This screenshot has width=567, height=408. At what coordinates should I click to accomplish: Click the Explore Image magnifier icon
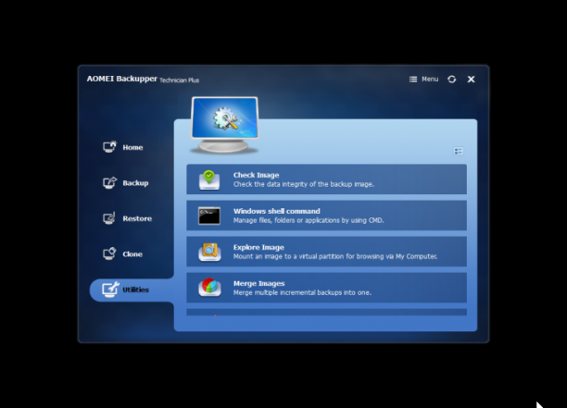209,252
